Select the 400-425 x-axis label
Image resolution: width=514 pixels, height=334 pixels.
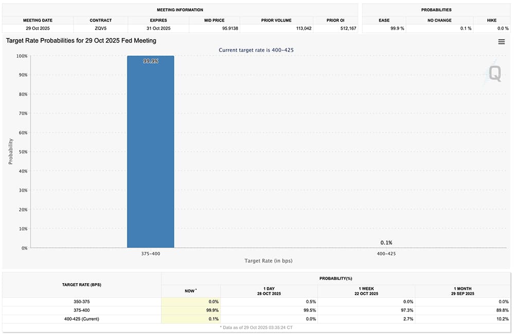pos(386,253)
